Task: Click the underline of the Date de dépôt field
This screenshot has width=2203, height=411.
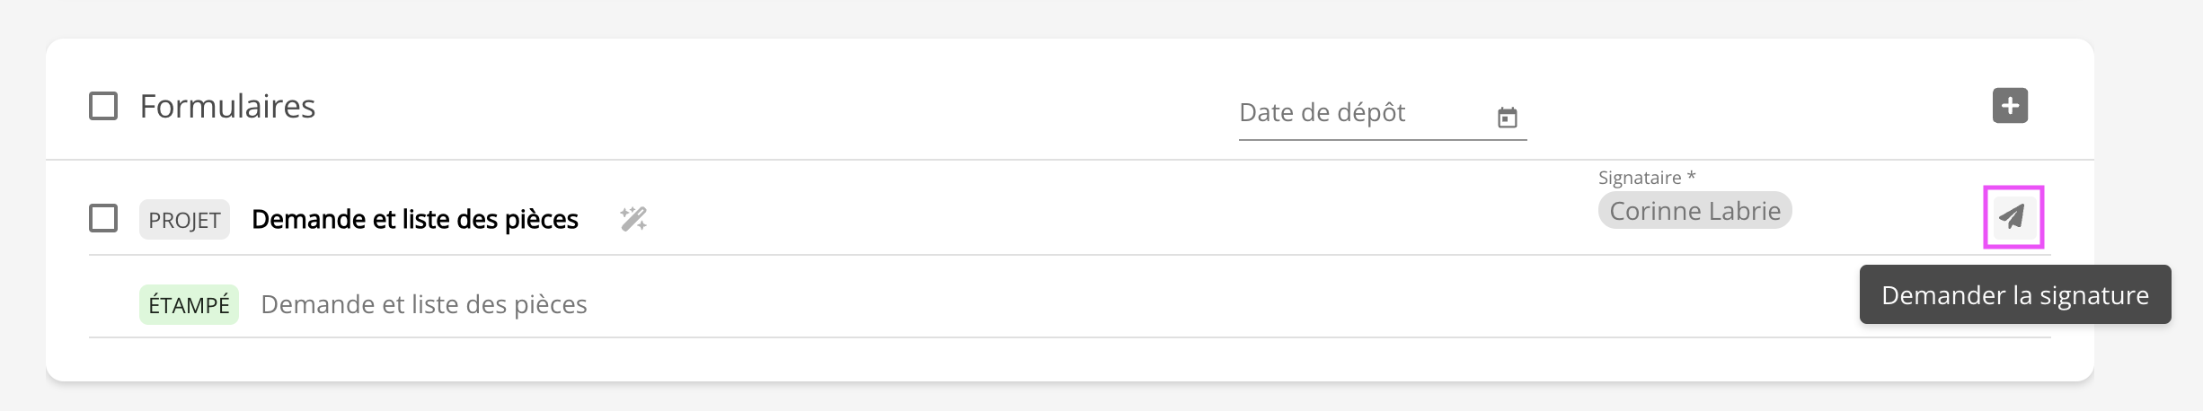Action: 1382,140
